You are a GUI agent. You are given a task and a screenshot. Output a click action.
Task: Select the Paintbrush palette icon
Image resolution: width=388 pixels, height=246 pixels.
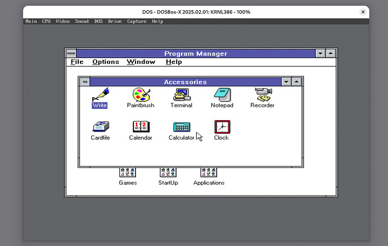click(141, 94)
